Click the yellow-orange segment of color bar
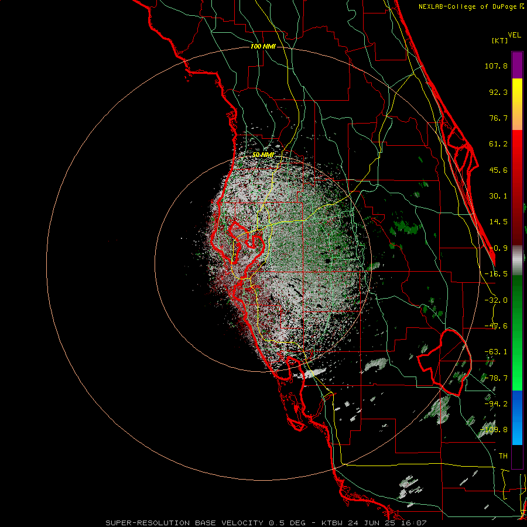Screen dimensions: 527x527 coord(517,104)
